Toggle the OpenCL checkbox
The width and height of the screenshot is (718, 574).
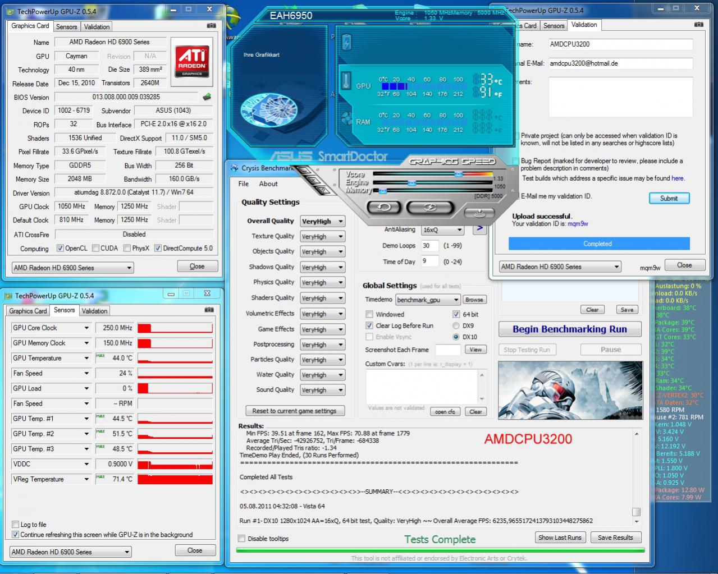tap(60, 248)
